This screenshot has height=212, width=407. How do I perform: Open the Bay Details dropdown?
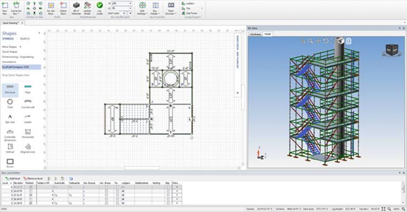155,8
